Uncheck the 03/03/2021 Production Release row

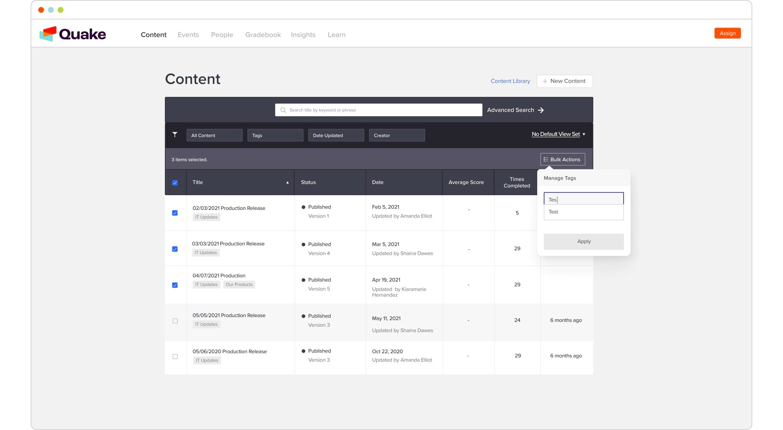click(x=175, y=249)
